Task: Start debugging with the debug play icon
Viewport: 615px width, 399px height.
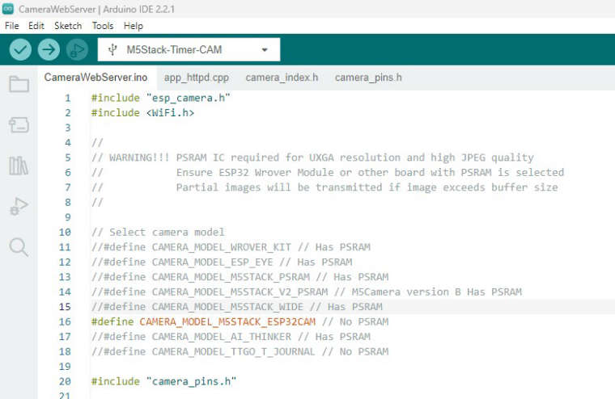Action: [x=77, y=50]
